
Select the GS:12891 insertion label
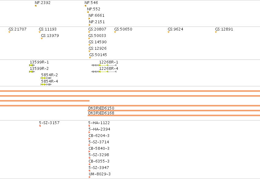[224, 29]
